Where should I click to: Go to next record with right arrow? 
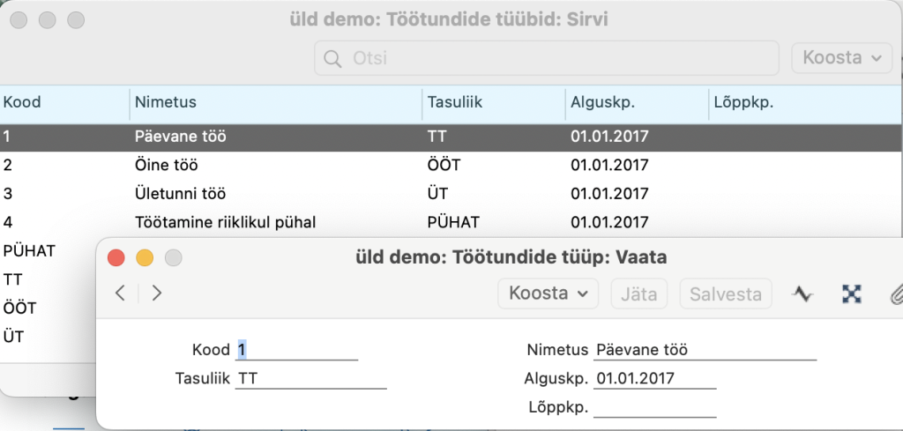click(x=157, y=293)
